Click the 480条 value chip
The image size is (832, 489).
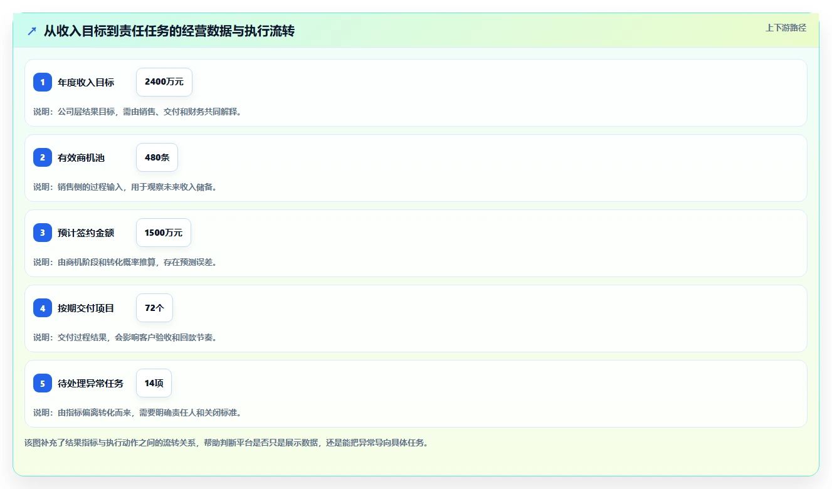(157, 157)
